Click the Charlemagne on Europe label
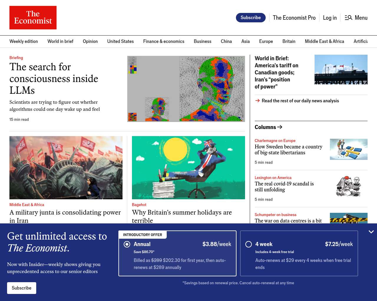Viewport: 377px width, 301px height. click(x=275, y=141)
